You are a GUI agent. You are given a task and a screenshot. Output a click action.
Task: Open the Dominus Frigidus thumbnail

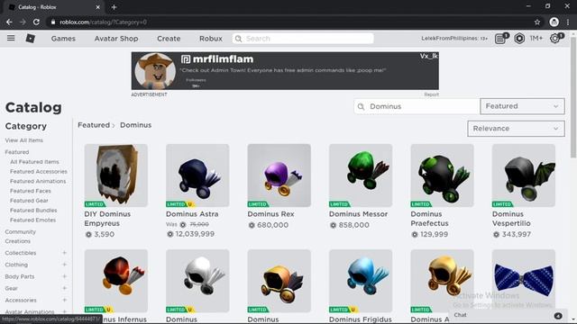[361, 281]
